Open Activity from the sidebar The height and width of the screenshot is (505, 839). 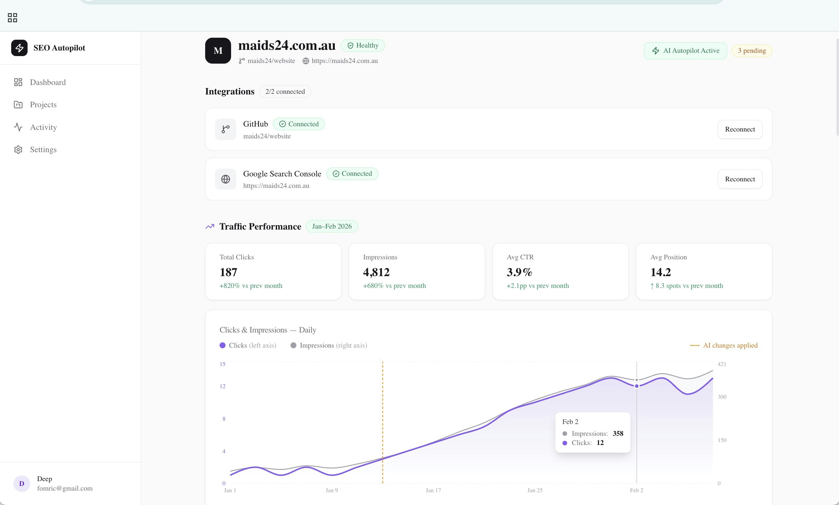click(x=43, y=127)
